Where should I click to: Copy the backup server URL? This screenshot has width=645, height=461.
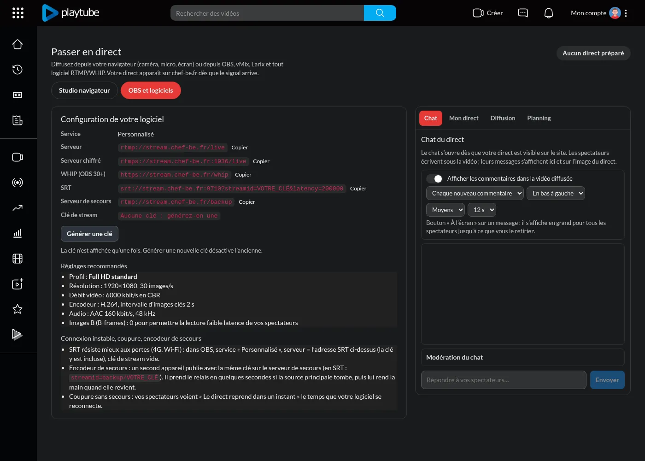[247, 202]
